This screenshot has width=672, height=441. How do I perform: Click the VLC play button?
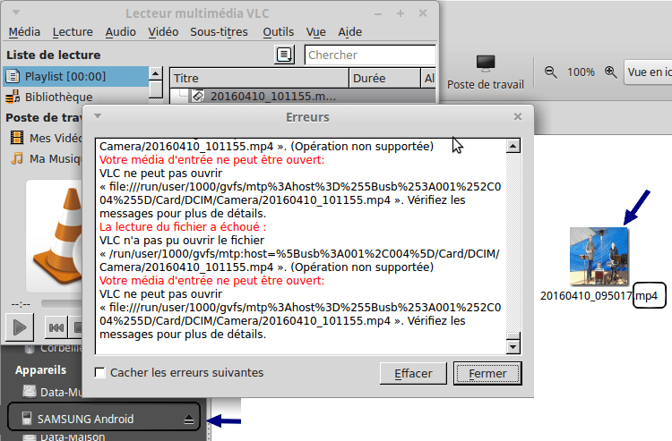[x=19, y=327]
